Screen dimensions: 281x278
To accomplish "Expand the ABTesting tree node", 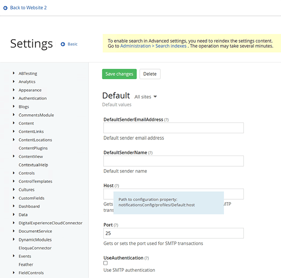I will pos(14,73).
